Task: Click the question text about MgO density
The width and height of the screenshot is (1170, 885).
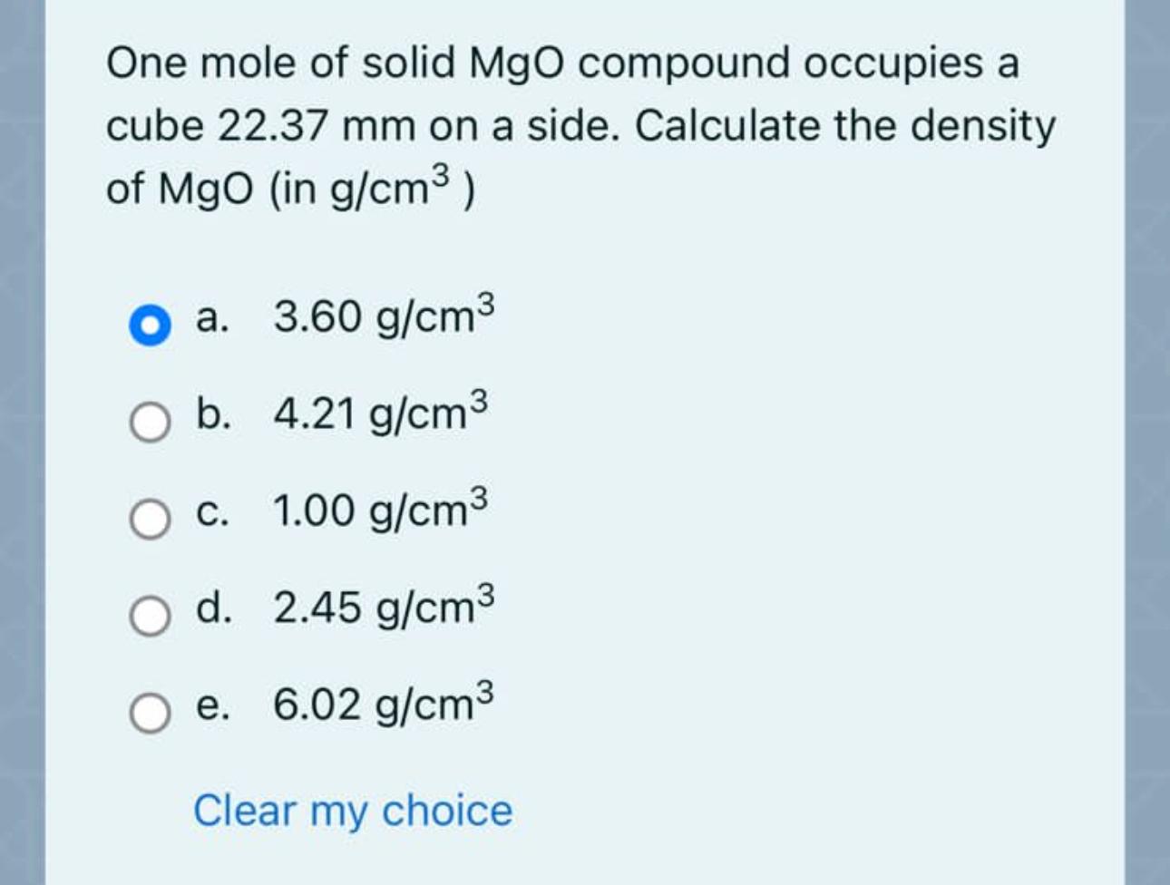Action: pyautogui.click(x=580, y=125)
